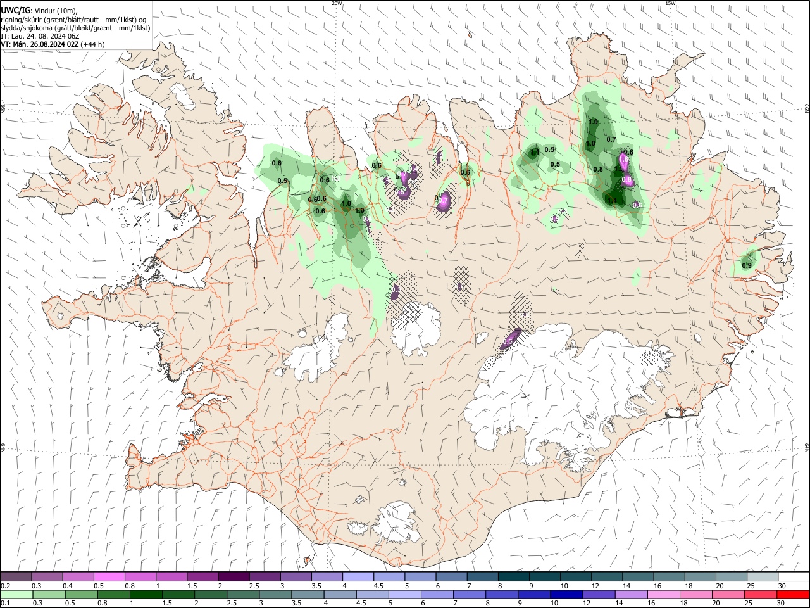Screen dimensions: 810x608
Task: Select the lower legend swatch between 8 and 9
Action: [502, 594]
